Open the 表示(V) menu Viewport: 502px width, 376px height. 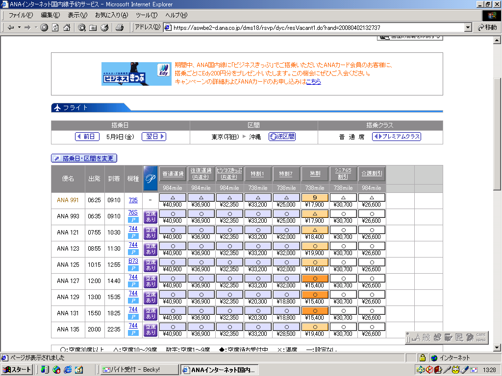[x=77, y=15]
